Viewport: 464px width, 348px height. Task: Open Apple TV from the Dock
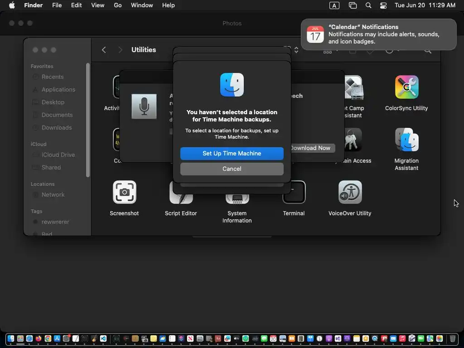(236, 338)
